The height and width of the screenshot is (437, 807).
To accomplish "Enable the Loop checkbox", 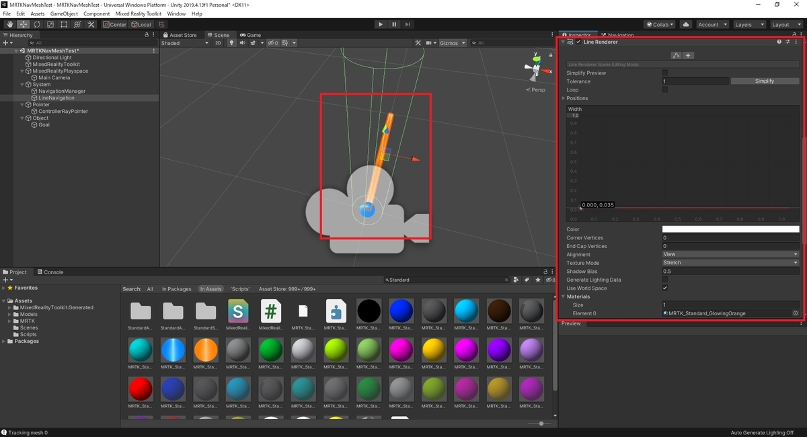I will pyautogui.click(x=665, y=89).
